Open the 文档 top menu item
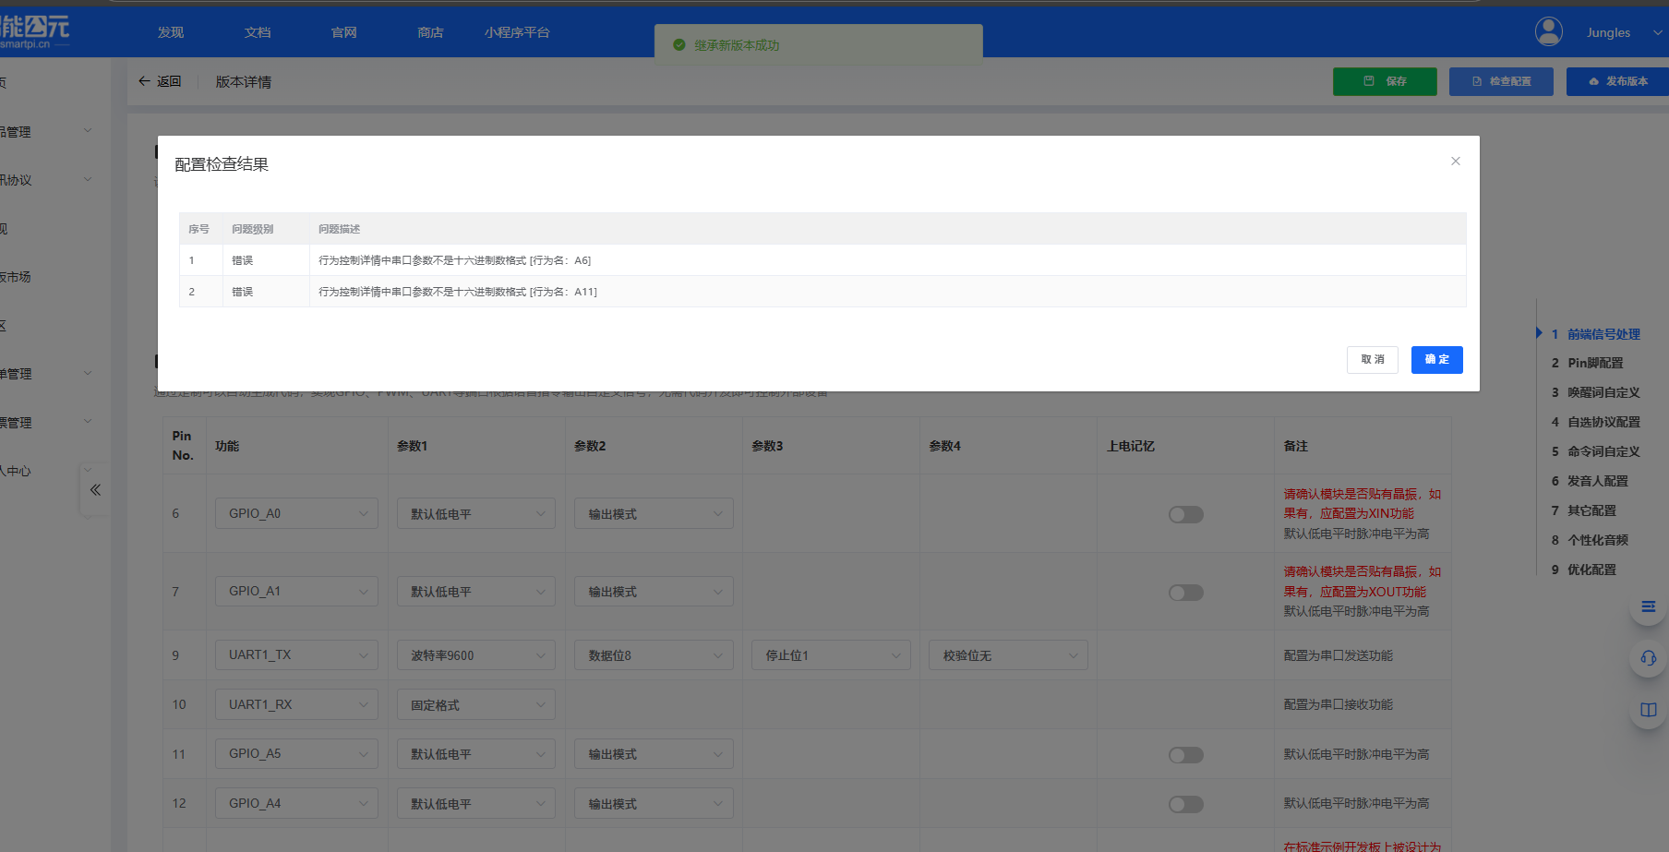 point(258,32)
